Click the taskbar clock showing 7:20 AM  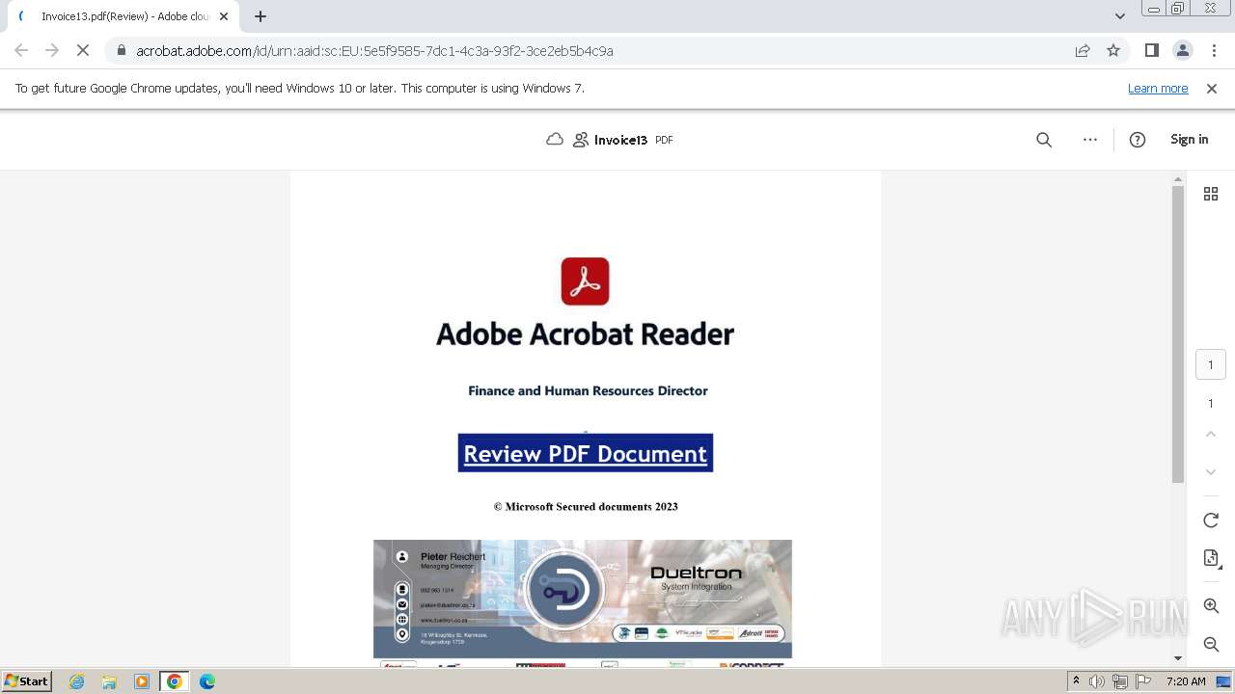(x=1186, y=681)
